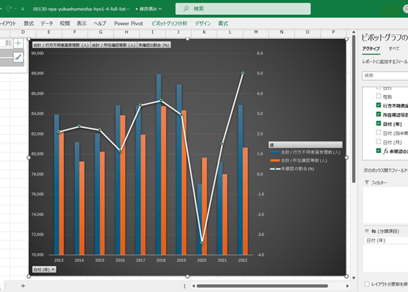Open the 校閲 ribbon tab
This screenshot has width=408, height=292.
(x=65, y=23)
